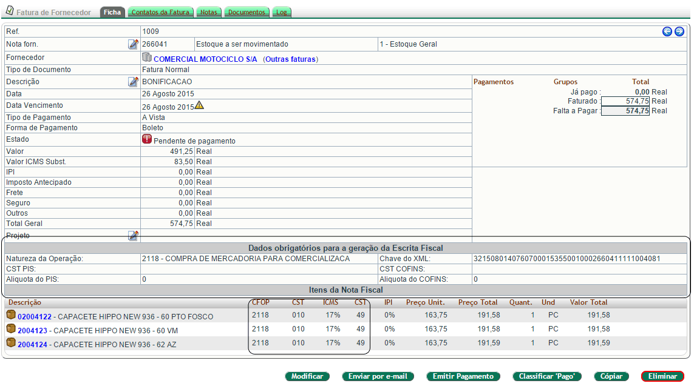Screen dimensions: 694x389
Task: Open product link 2004123
Action: 32,331
